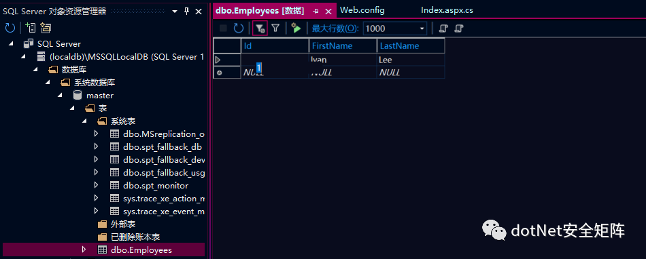Click the group by schema icon
This screenshot has width=646, height=259.
click(46, 28)
